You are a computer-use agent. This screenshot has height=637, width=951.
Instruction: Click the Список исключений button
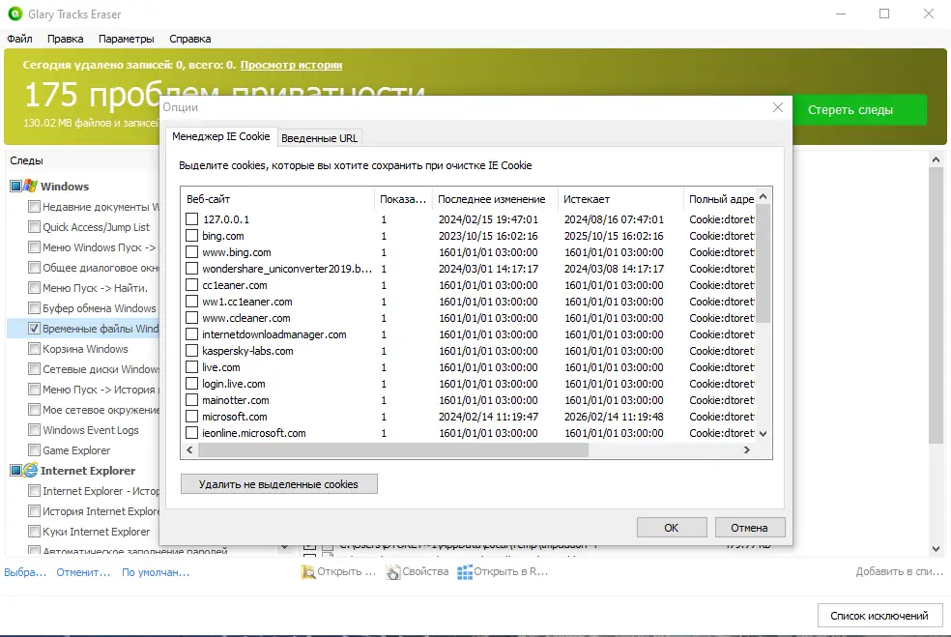[x=879, y=616]
